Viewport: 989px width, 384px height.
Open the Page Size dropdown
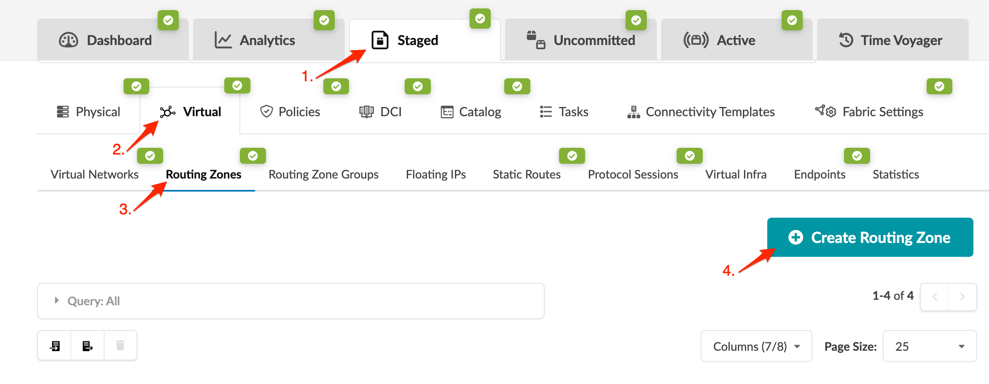pos(930,346)
